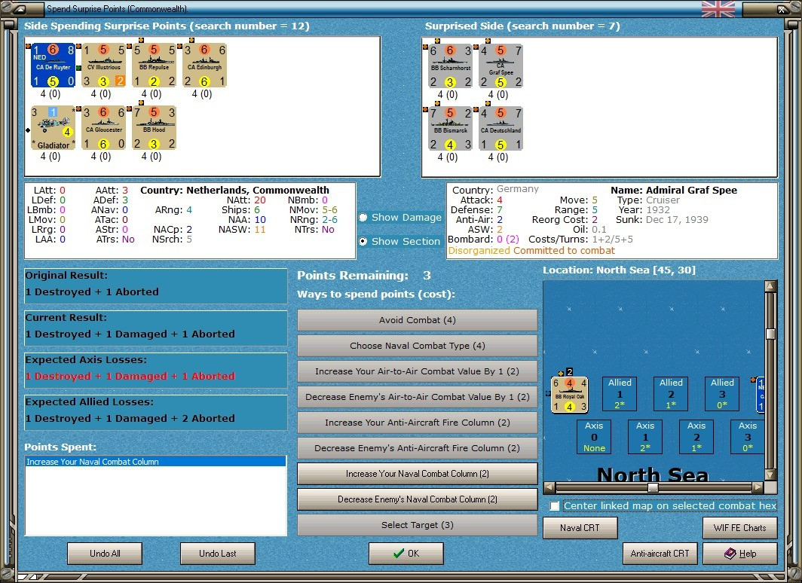
Task: Click Increase Your Anti-Aircraft Fire Column
Action: click(417, 422)
